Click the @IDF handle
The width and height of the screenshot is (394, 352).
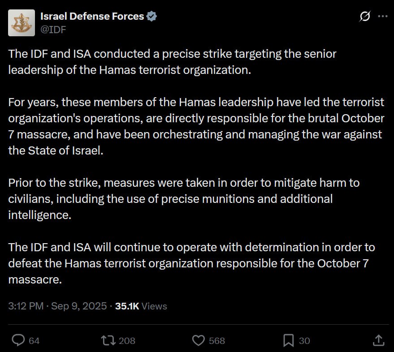(53, 30)
